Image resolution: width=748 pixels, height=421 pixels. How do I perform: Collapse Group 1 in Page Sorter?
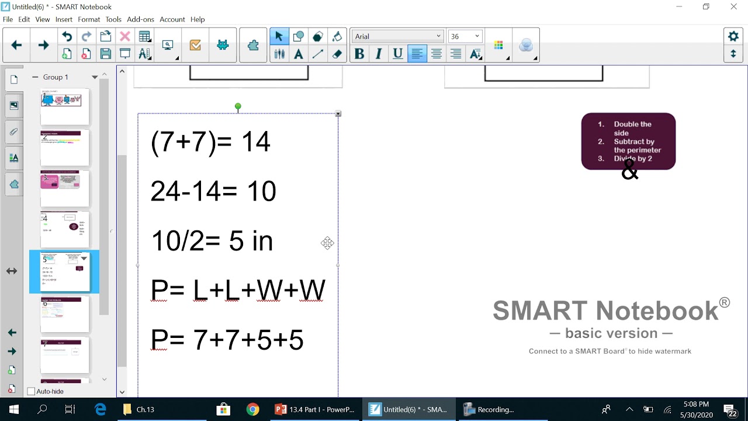(35, 77)
